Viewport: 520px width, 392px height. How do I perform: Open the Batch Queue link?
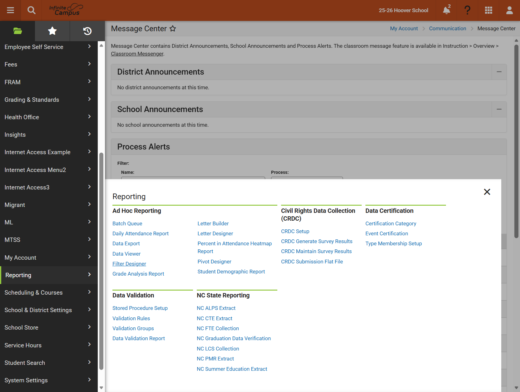click(127, 223)
